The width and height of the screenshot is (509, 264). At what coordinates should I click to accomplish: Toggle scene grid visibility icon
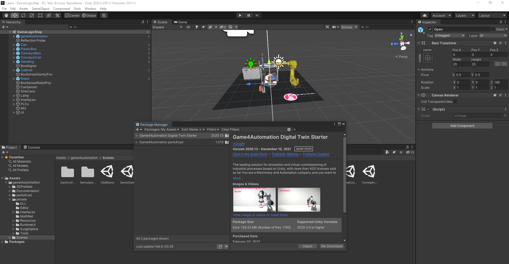coord(230,27)
